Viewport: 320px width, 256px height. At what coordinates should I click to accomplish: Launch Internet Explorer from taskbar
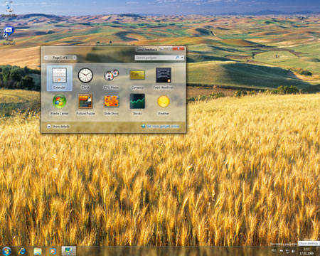(x=22, y=251)
